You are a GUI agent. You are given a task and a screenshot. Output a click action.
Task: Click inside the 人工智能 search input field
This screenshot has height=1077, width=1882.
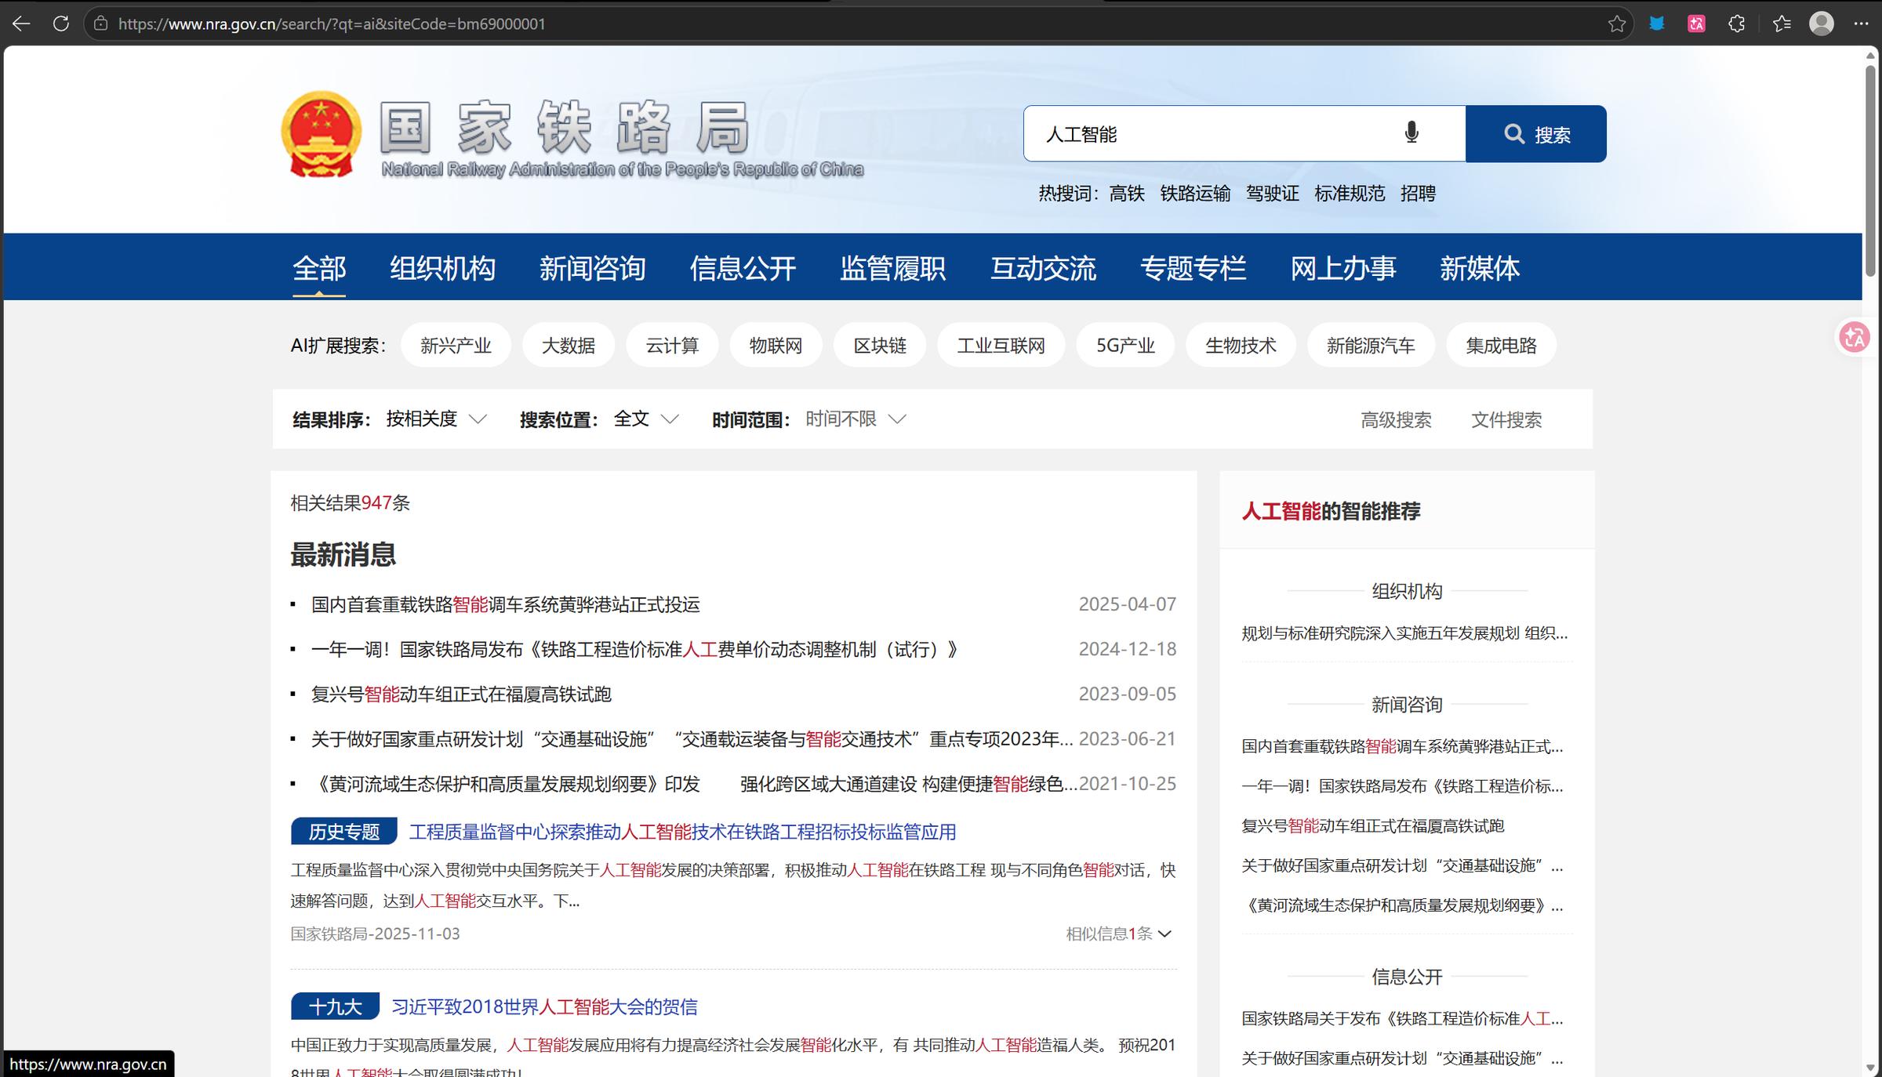[x=1208, y=134]
